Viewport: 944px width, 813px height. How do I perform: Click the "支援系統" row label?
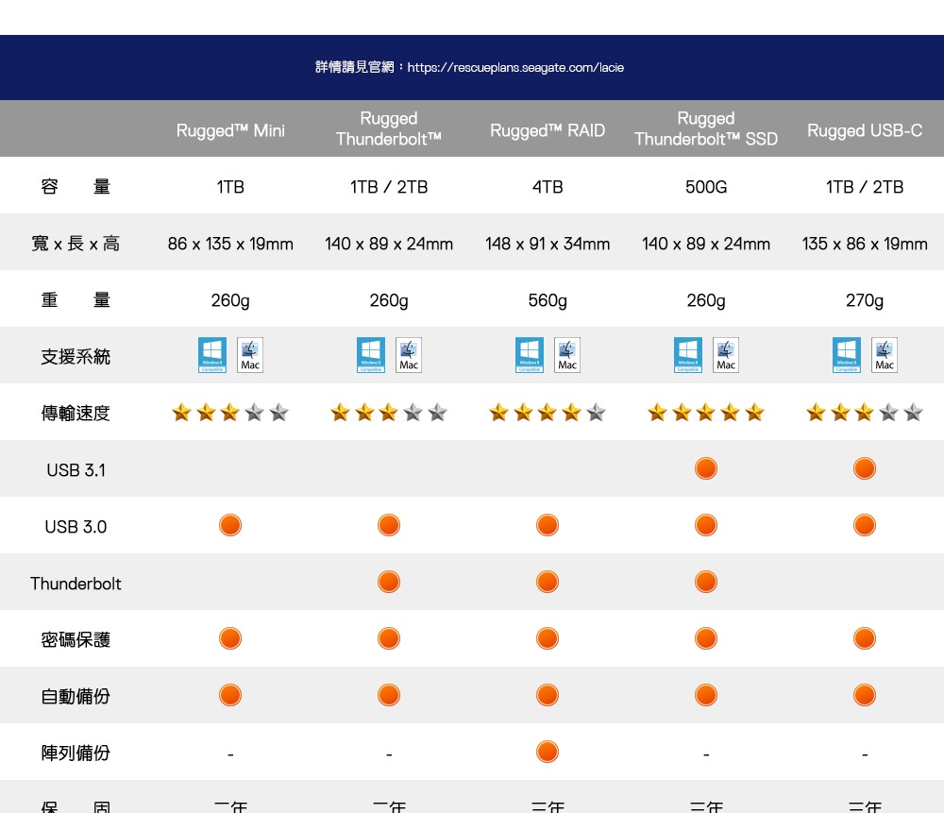(x=76, y=357)
